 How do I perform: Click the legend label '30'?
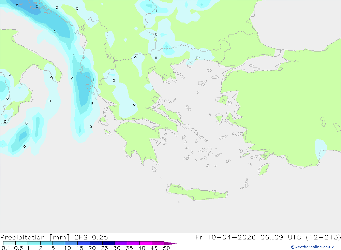(x=117, y=248)
